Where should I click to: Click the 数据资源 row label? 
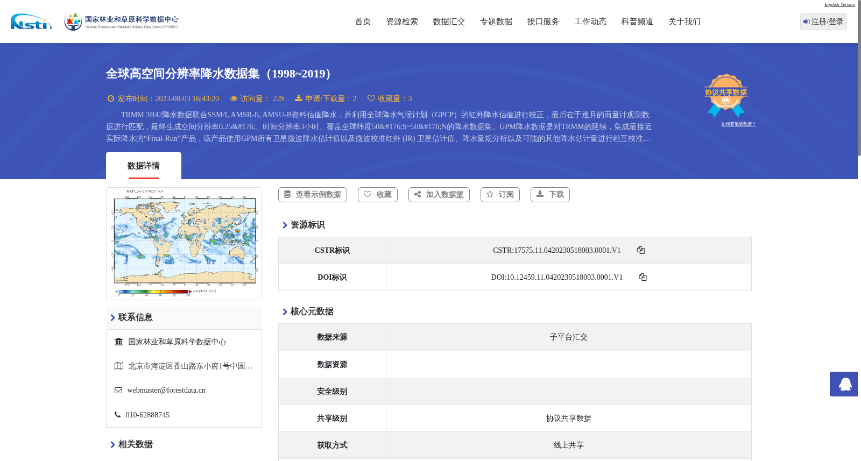(x=332, y=365)
